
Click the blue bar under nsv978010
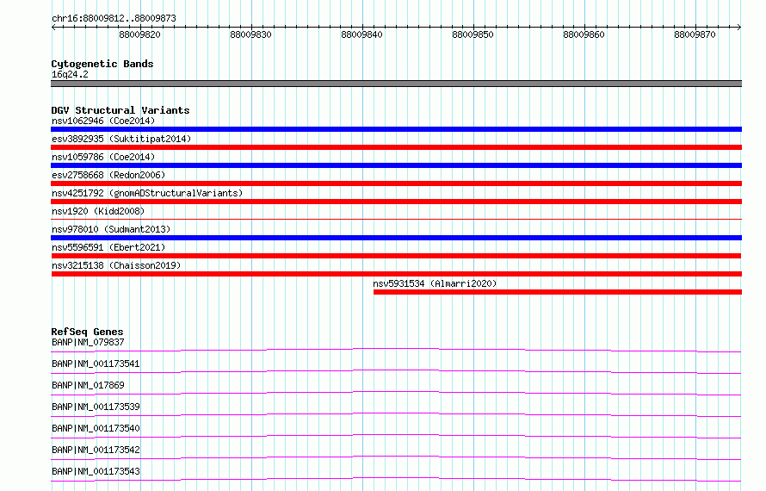tap(396, 238)
